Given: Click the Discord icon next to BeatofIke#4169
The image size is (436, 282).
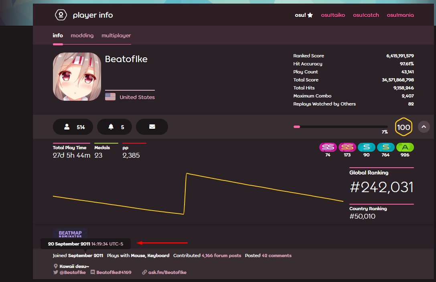Looking at the screenshot, I should (93, 272).
